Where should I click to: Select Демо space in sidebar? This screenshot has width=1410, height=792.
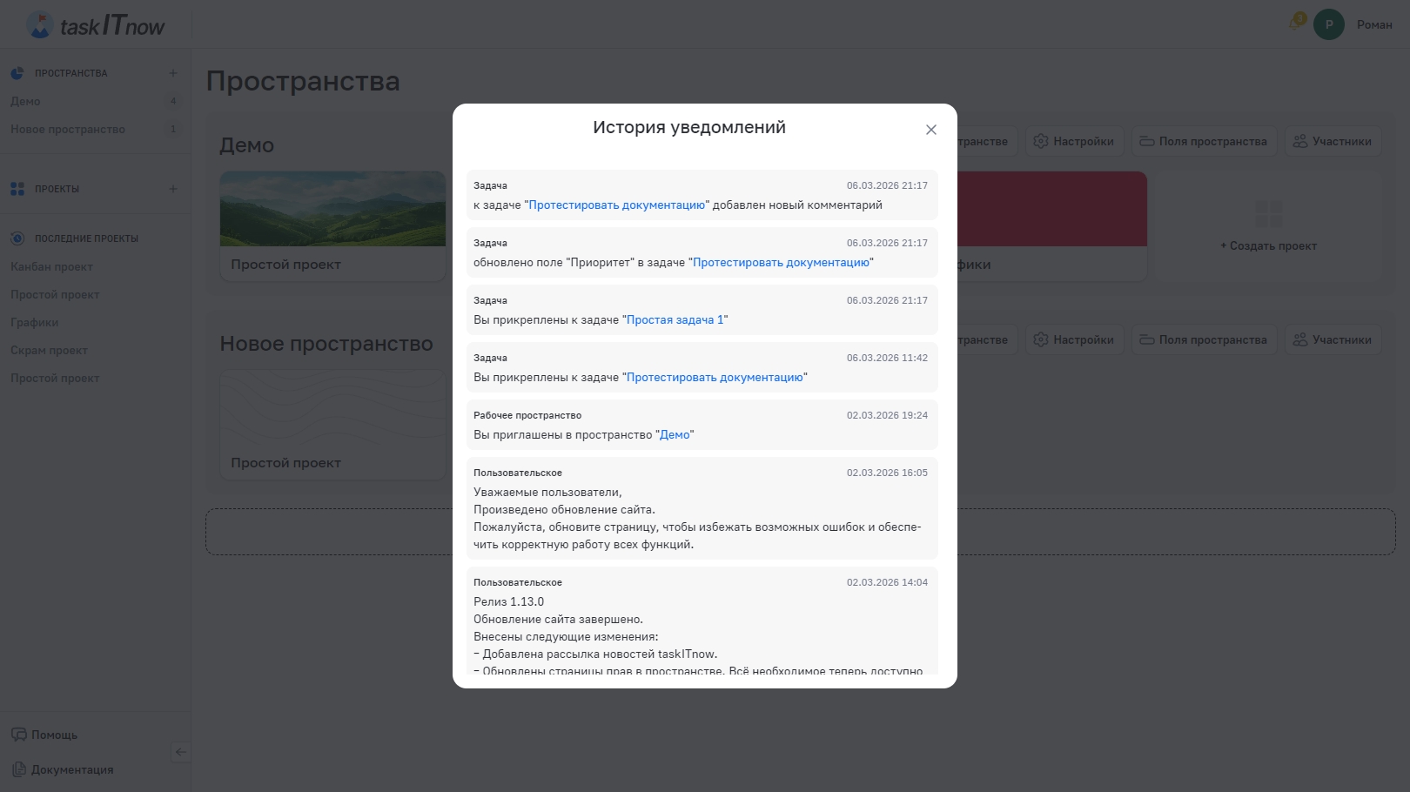click(26, 101)
